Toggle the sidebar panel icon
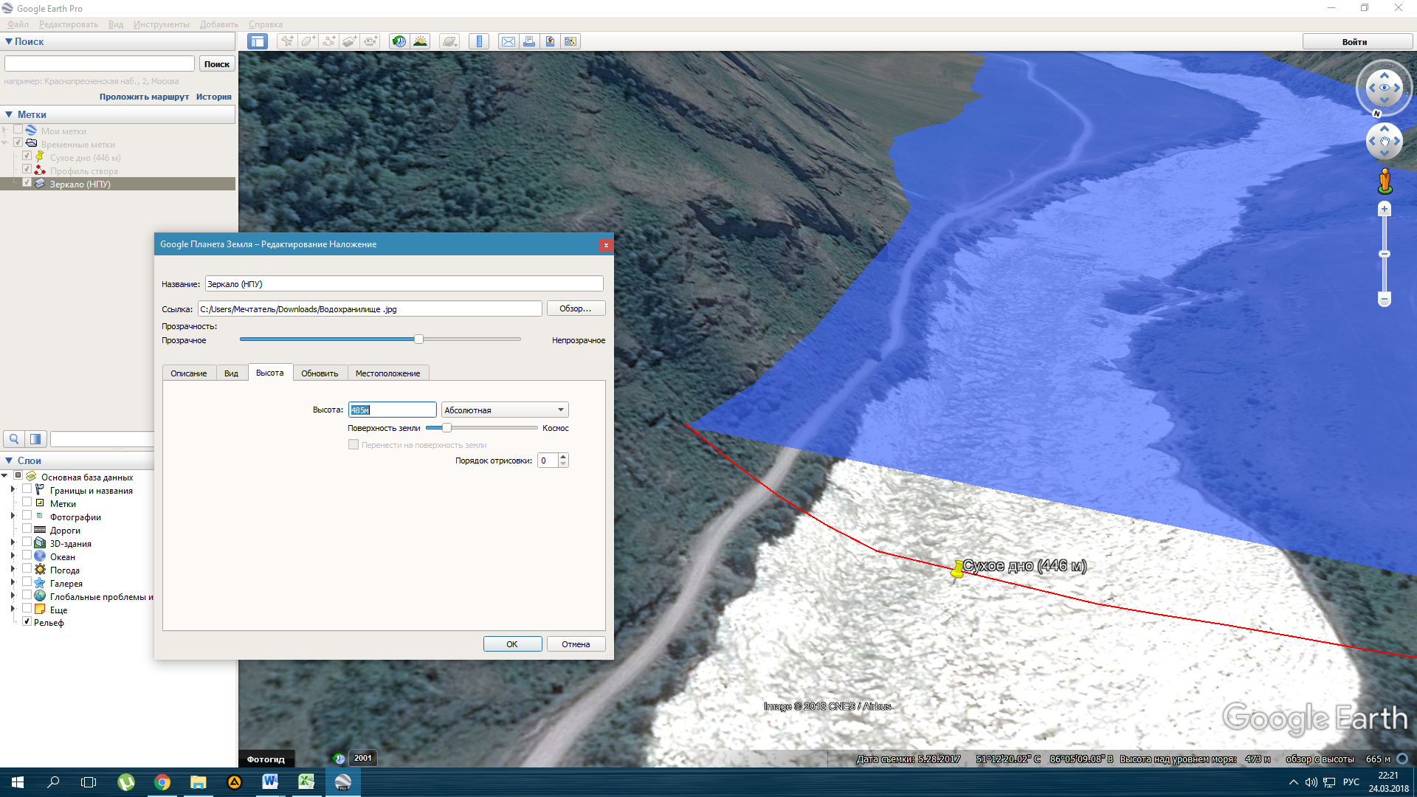1417x797 pixels. pyautogui.click(x=258, y=41)
